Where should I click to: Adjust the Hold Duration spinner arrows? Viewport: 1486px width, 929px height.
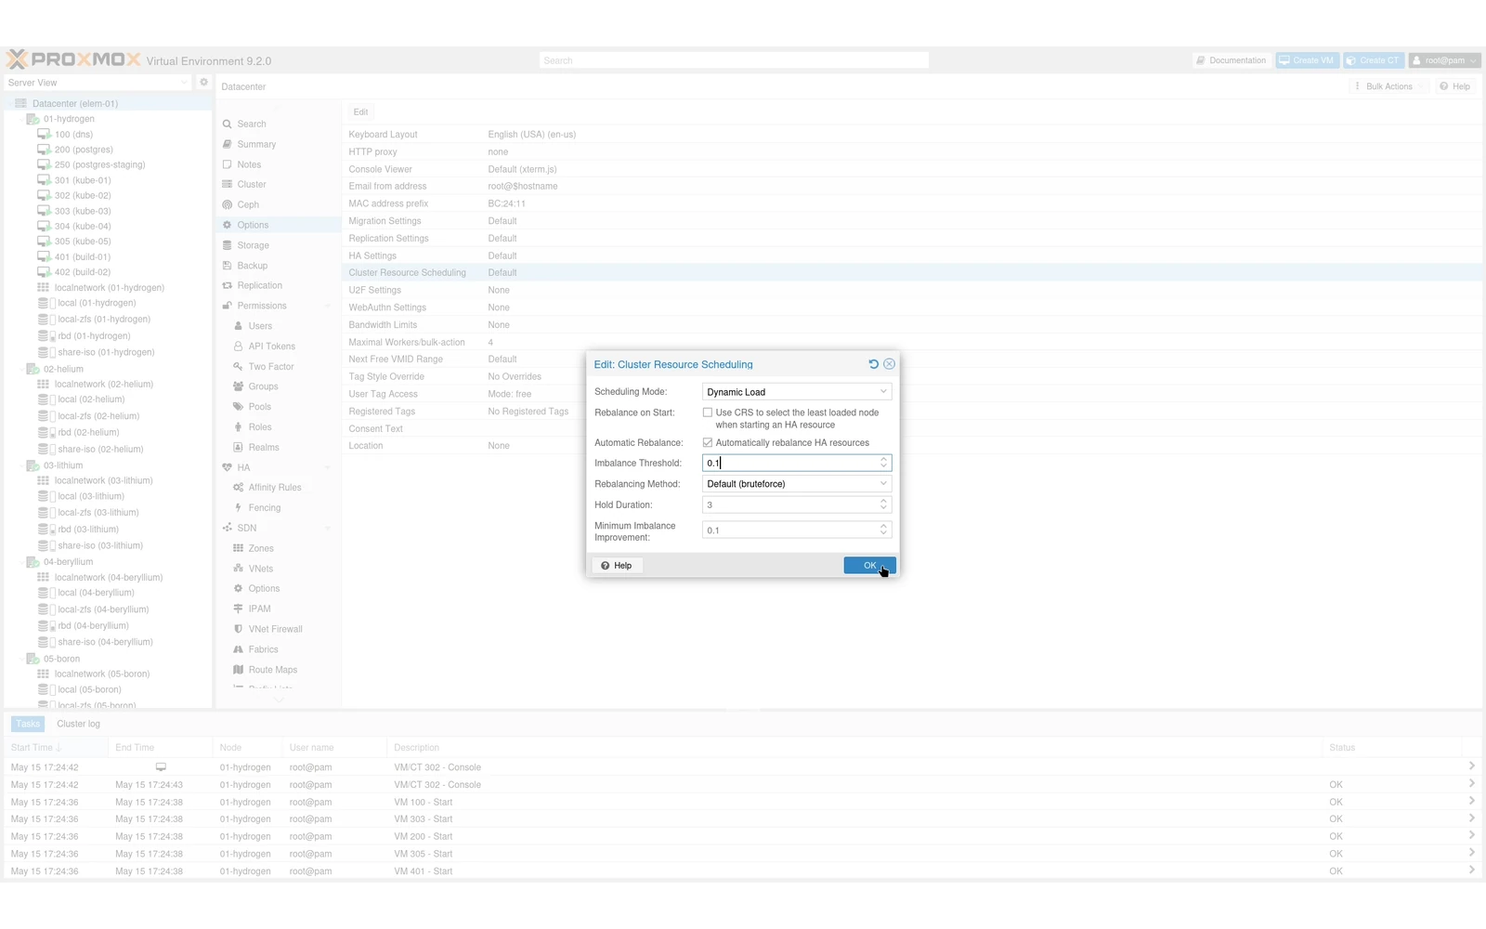click(x=883, y=504)
